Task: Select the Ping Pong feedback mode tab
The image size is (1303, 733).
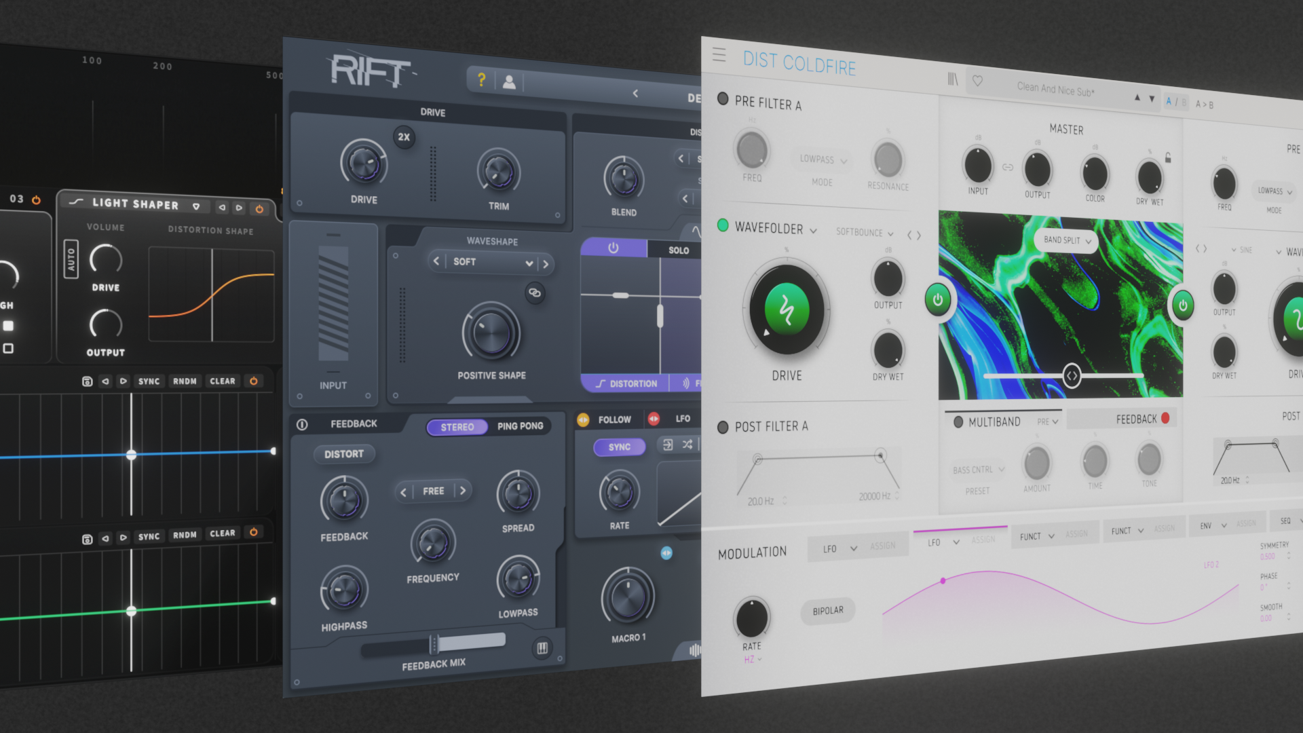Action: coord(521,426)
